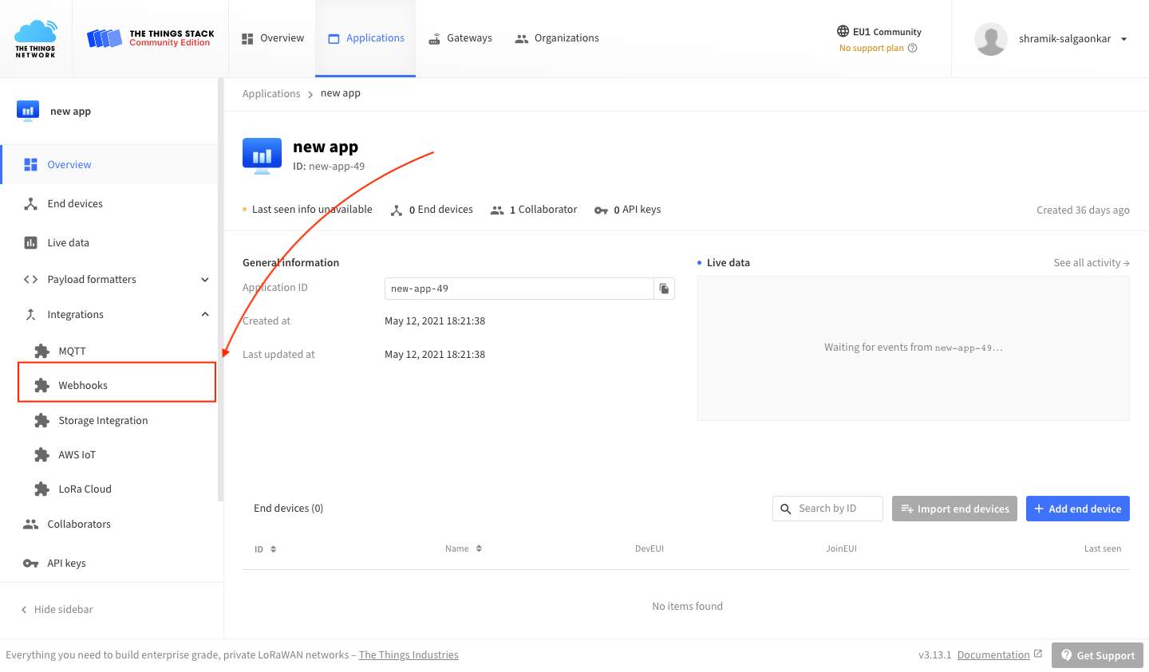Click the new app sidebar header icon
Viewport: 1149px width, 672px height.
coord(28,111)
